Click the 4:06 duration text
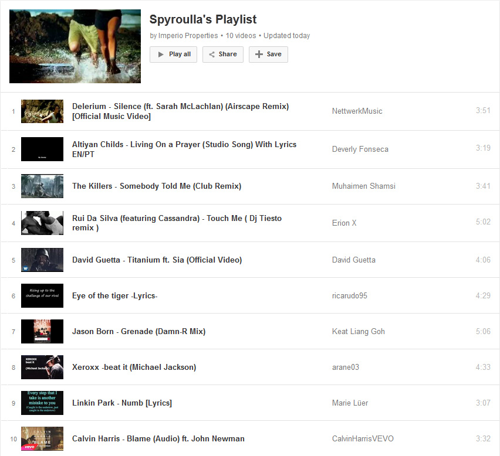 pos(483,260)
